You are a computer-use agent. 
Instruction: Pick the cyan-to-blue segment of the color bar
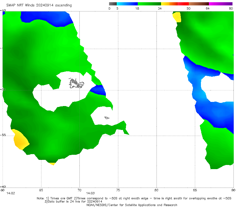coord(127,4)
